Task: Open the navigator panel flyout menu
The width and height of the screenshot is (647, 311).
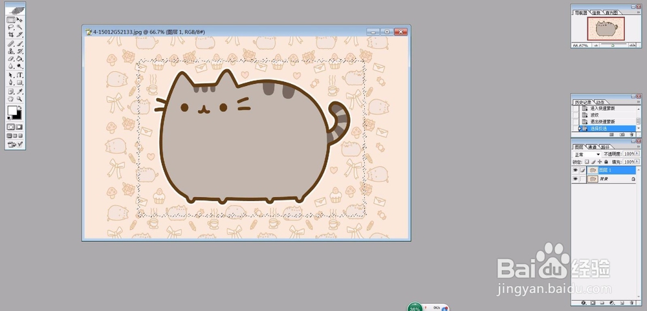Action: click(639, 12)
